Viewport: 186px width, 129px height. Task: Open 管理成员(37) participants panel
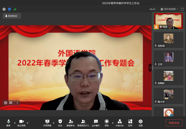point(83,123)
